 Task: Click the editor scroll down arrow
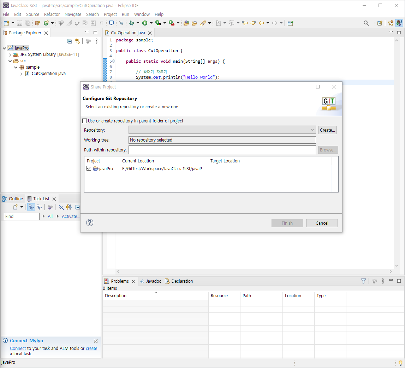pyautogui.click(x=397, y=266)
